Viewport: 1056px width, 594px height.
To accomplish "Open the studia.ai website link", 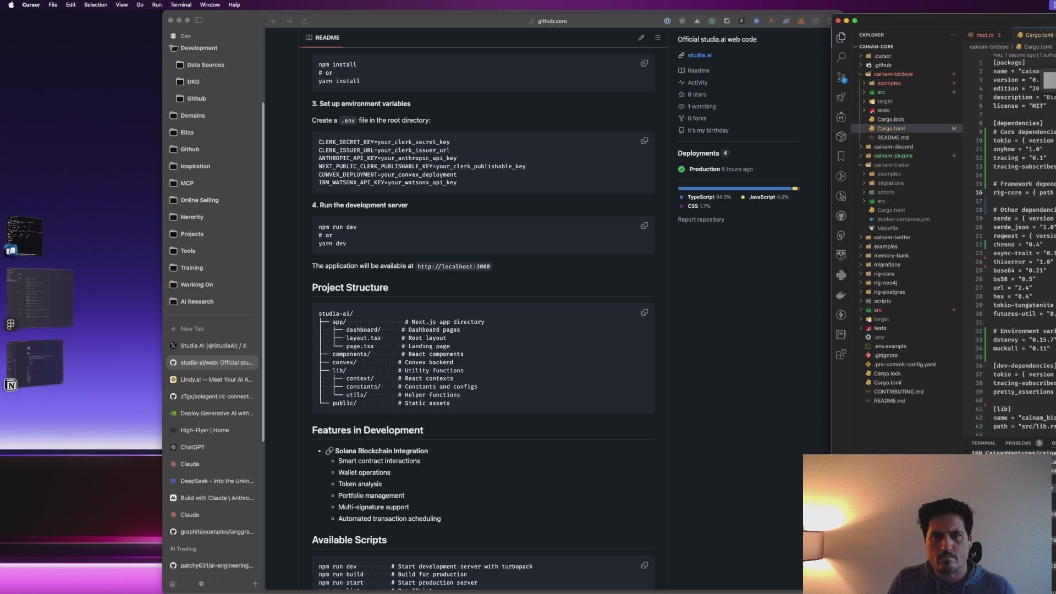I will [x=699, y=55].
